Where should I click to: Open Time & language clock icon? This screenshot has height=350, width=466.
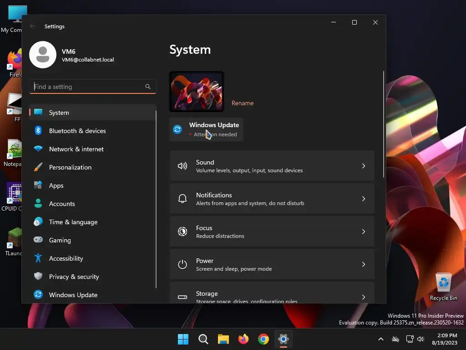(x=38, y=222)
